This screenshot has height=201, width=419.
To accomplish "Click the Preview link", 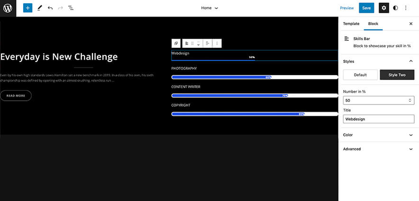I will (x=347, y=8).
